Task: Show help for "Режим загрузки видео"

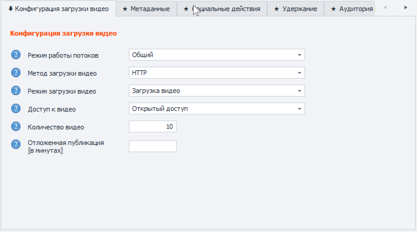Action: click(x=16, y=91)
